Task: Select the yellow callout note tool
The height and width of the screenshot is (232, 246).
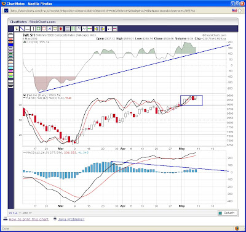Action: pos(55,28)
